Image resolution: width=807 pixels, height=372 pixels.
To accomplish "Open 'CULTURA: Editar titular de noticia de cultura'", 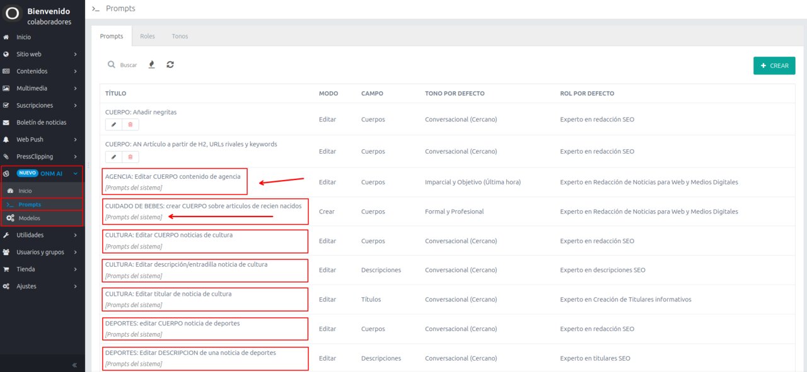I will pos(168,294).
